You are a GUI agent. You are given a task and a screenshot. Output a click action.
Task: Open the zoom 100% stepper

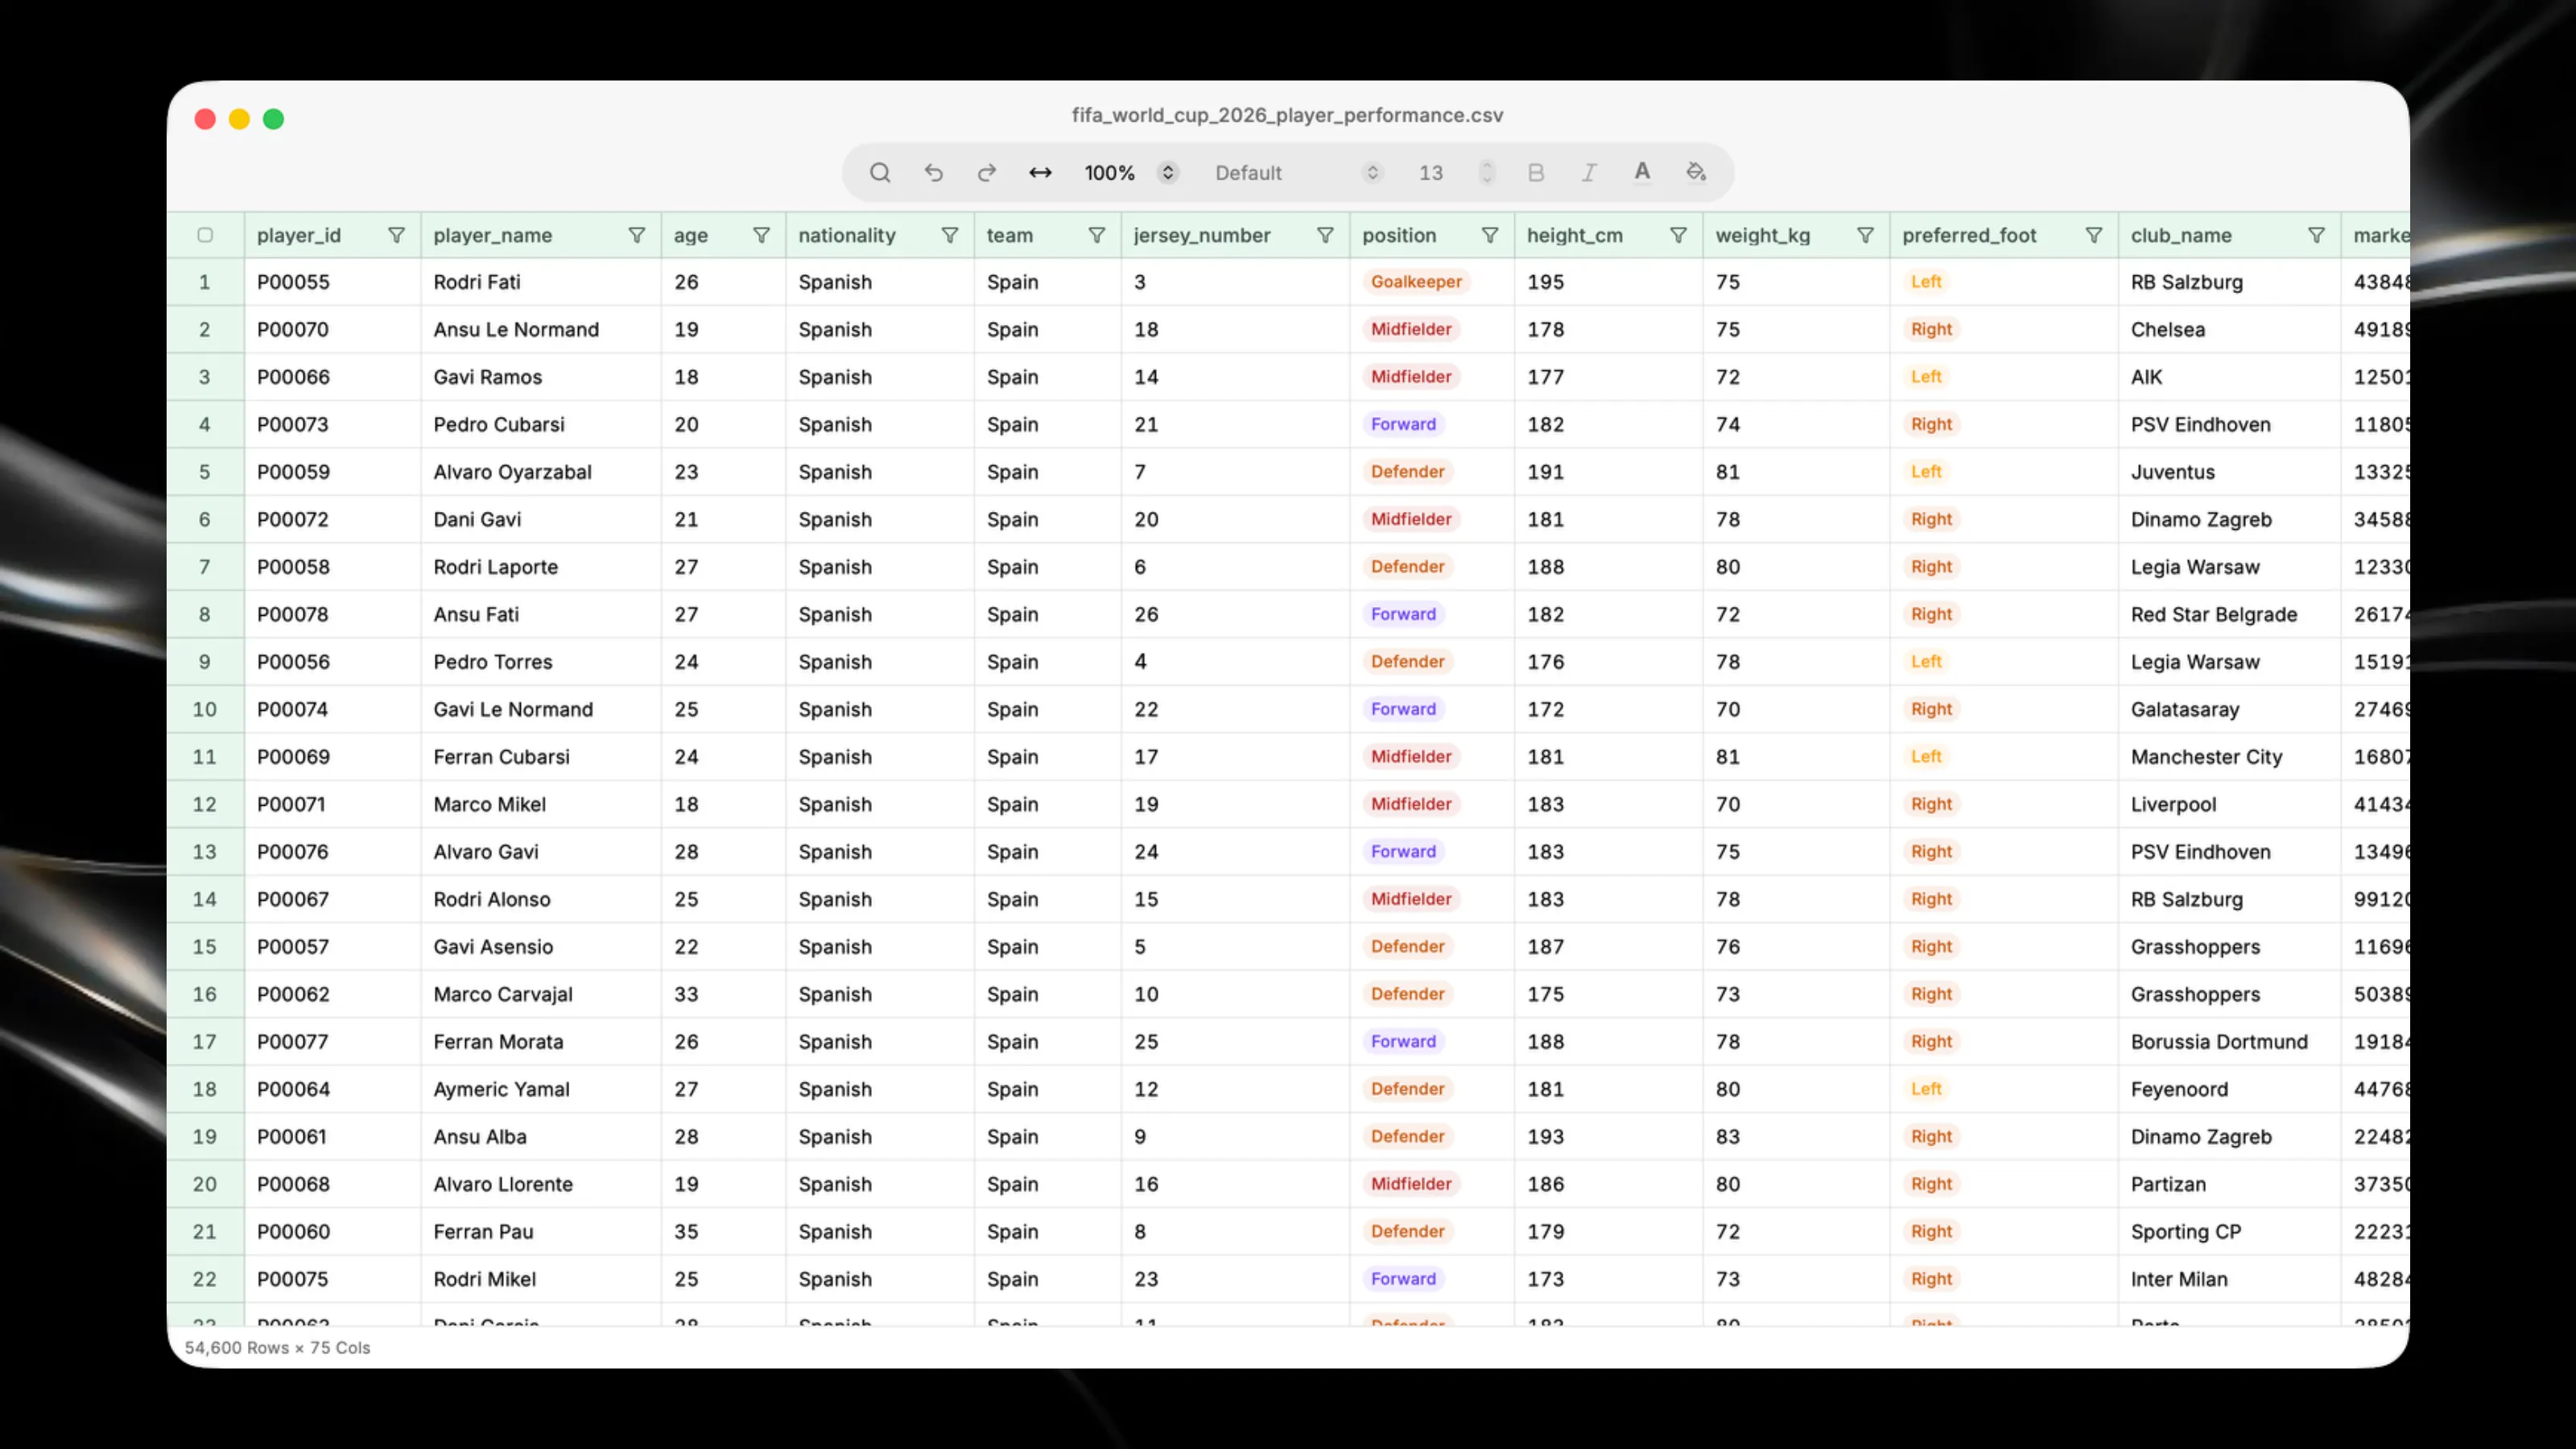1167,173
